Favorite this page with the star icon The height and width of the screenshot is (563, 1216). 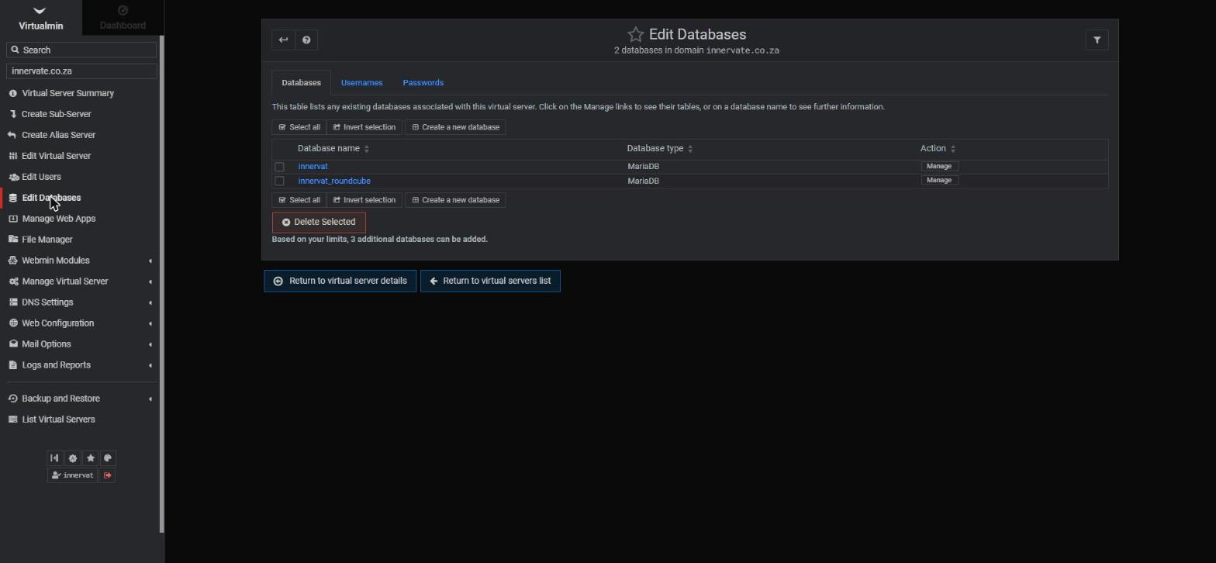(636, 34)
